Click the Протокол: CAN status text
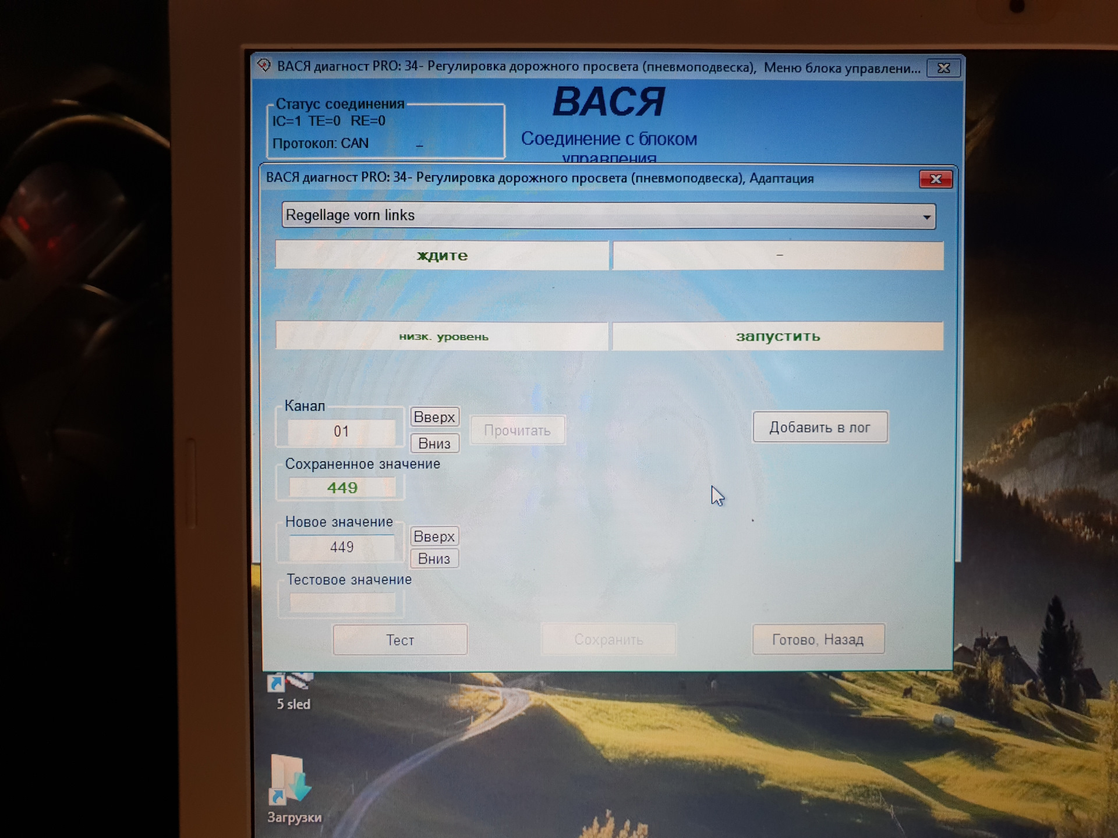The image size is (1118, 838). (320, 143)
